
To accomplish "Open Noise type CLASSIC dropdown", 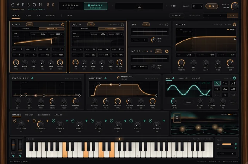I will point(139,67).
